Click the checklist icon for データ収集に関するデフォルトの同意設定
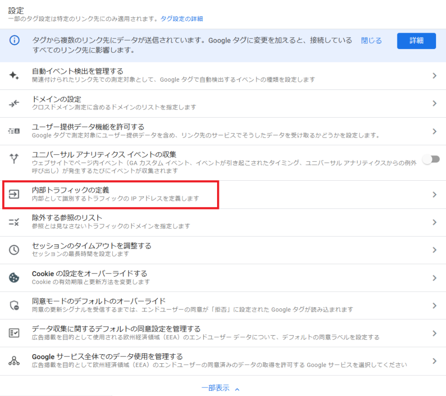 click(x=14, y=333)
